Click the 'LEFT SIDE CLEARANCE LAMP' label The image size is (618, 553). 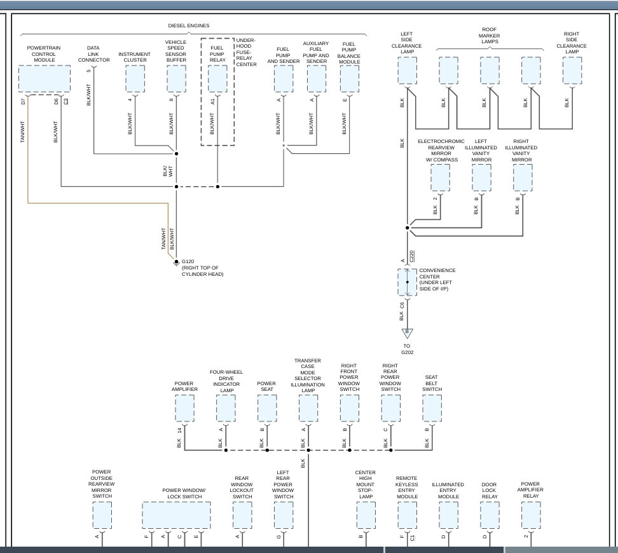click(x=407, y=43)
